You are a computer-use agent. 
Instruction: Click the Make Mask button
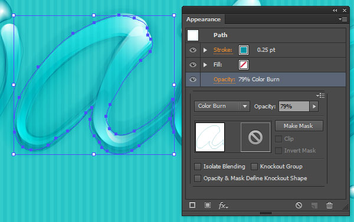299,126
